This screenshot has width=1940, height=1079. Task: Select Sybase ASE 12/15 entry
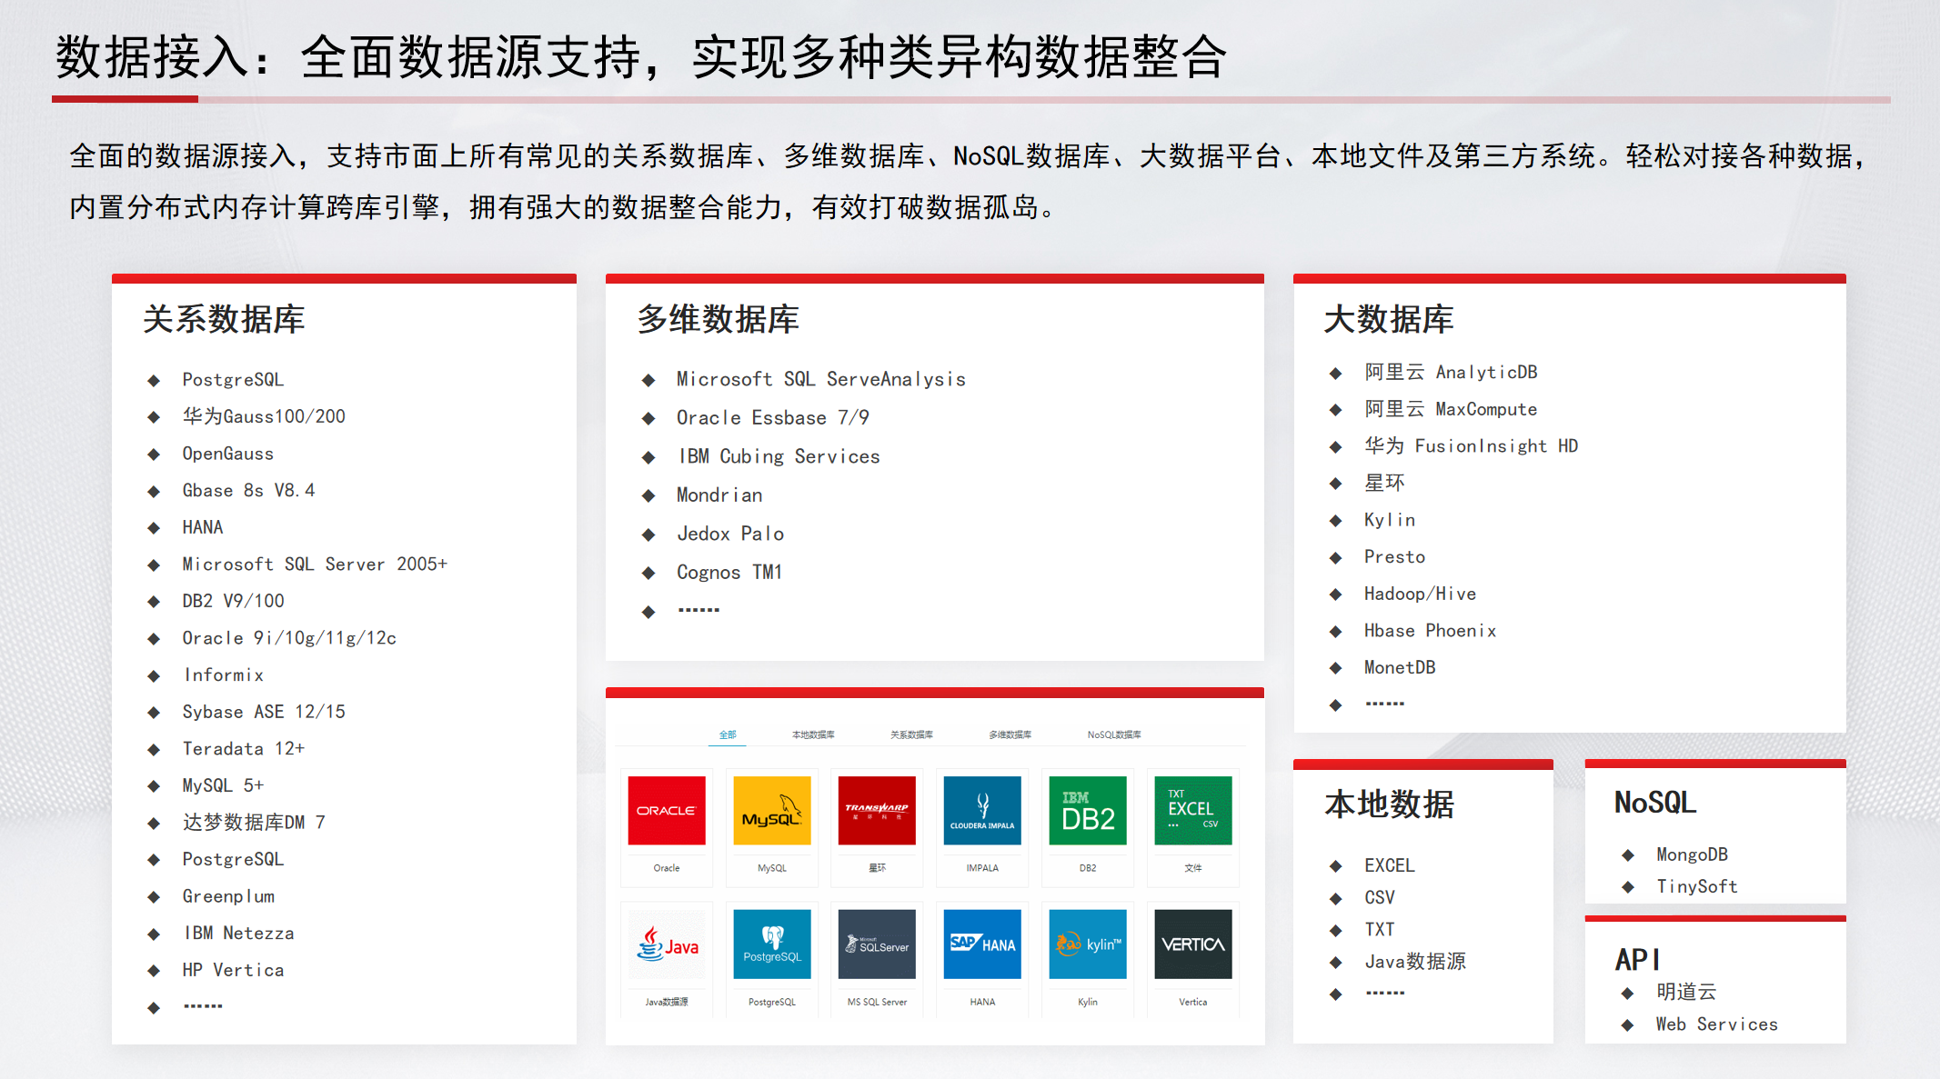[x=264, y=712]
